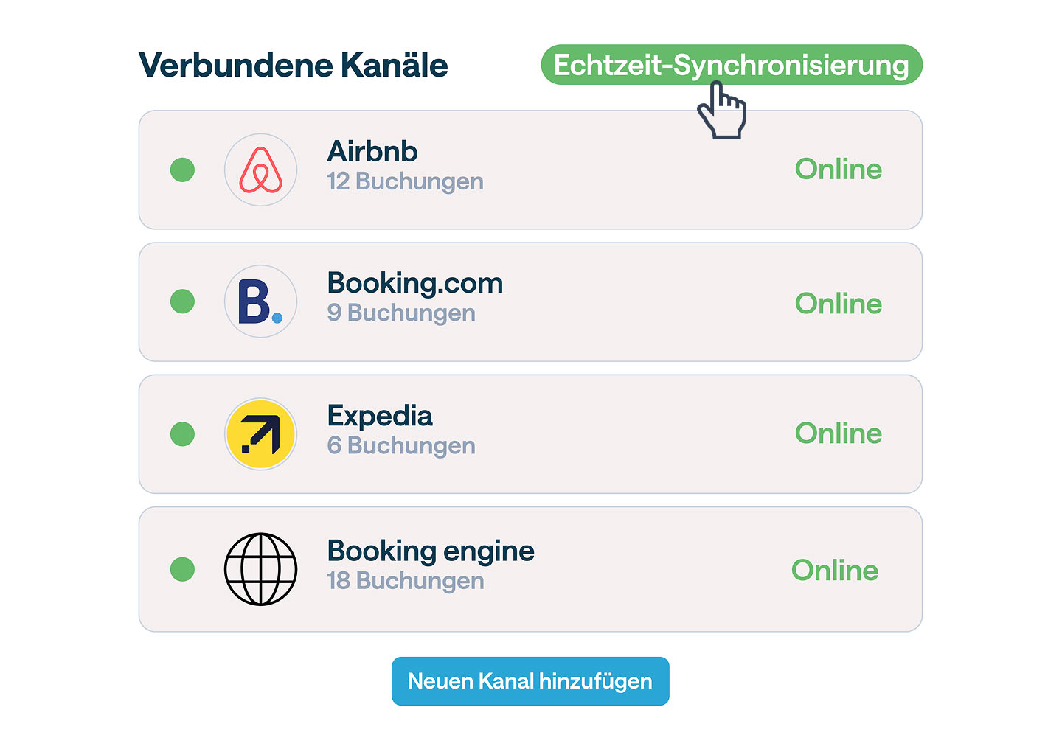
Task: Click the Online status for Booking.com
Action: 838,304
